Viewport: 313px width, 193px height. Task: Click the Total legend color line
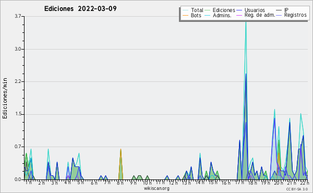(185, 10)
